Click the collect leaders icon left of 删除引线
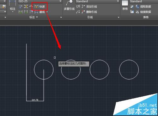158x116 pixels. click(78, 12)
